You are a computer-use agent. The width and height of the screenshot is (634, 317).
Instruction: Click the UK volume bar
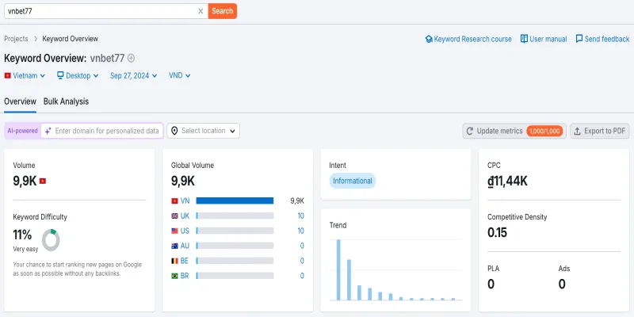click(235, 216)
